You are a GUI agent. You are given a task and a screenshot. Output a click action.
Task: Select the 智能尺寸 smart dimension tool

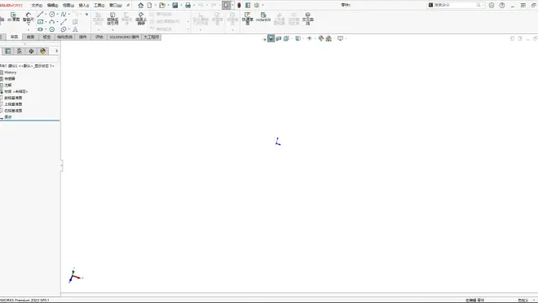[29, 19]
